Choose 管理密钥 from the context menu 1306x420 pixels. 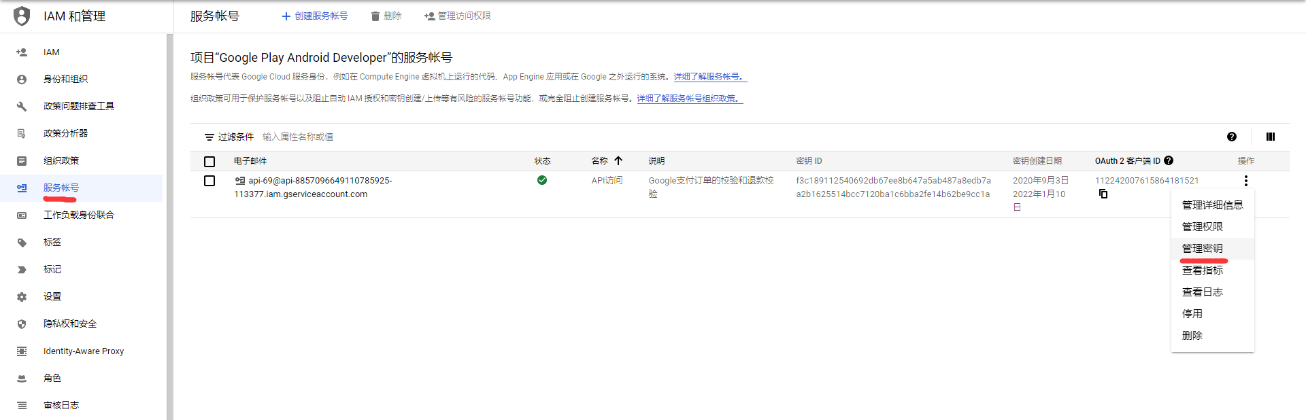click(1202, 249)
